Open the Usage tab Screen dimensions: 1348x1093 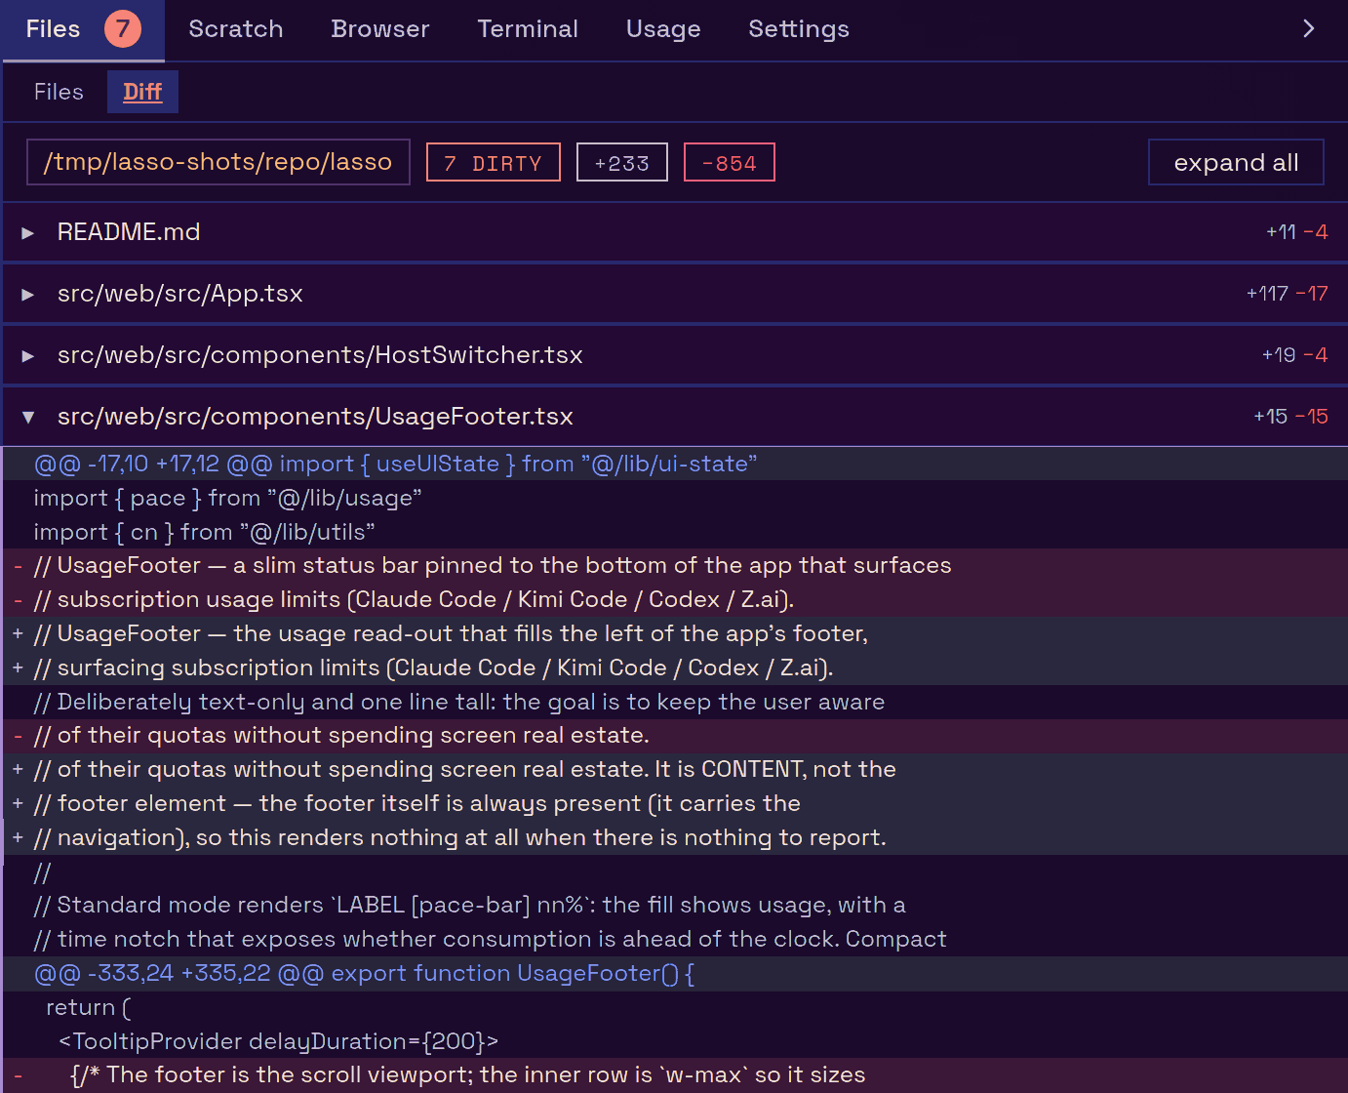(x=663, y=29)
